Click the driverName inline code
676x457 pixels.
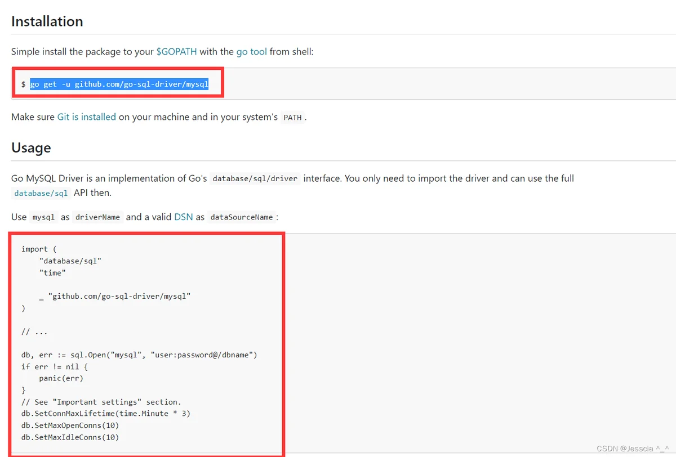click(98, 217)
